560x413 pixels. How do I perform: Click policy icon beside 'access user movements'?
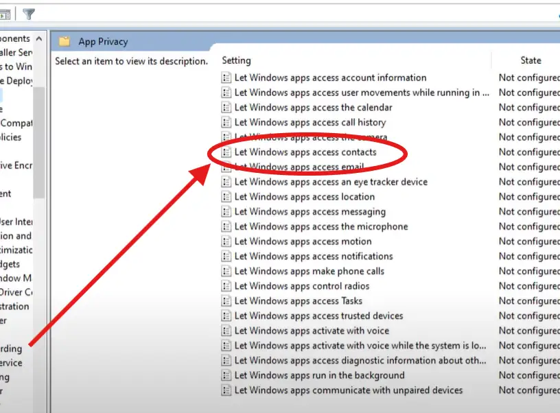pos(226,93)
